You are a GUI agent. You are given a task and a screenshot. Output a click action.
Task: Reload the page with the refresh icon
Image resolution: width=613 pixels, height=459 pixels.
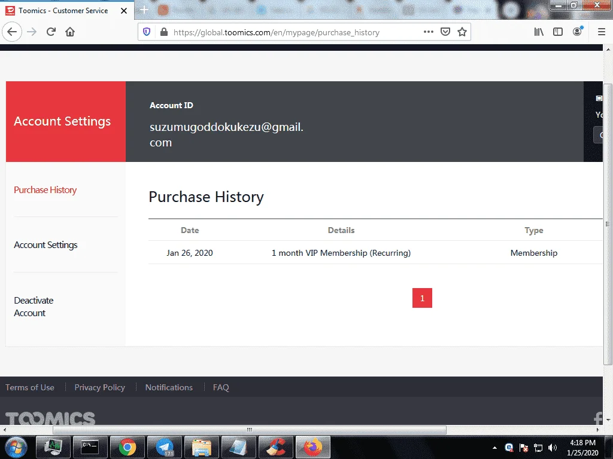coord(51,32)
